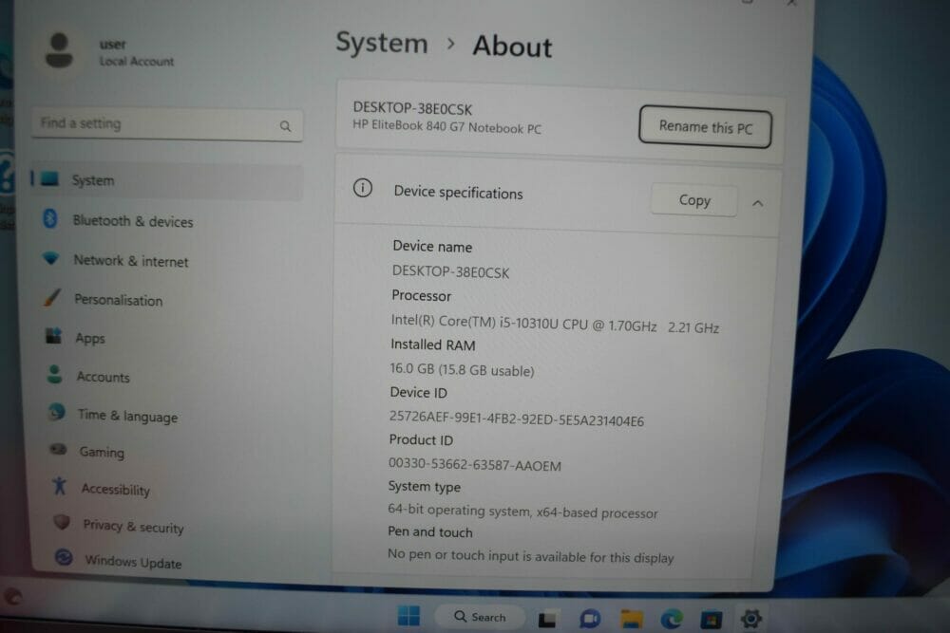950x633 pixels.
Task: Go to Privacy & security
Action: click(133, 527)
